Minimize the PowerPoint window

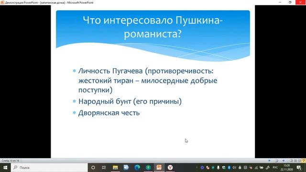(x=280, y=2)
